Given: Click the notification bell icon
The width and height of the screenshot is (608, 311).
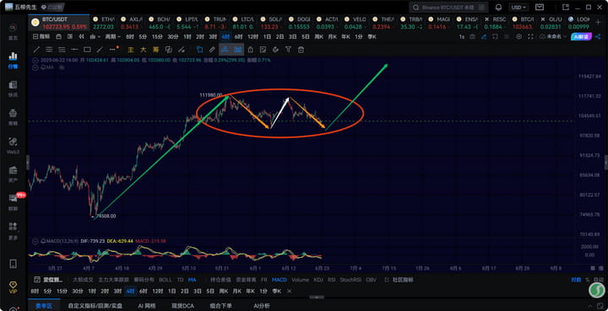Looking at the screenshot, I should (499, 8).
